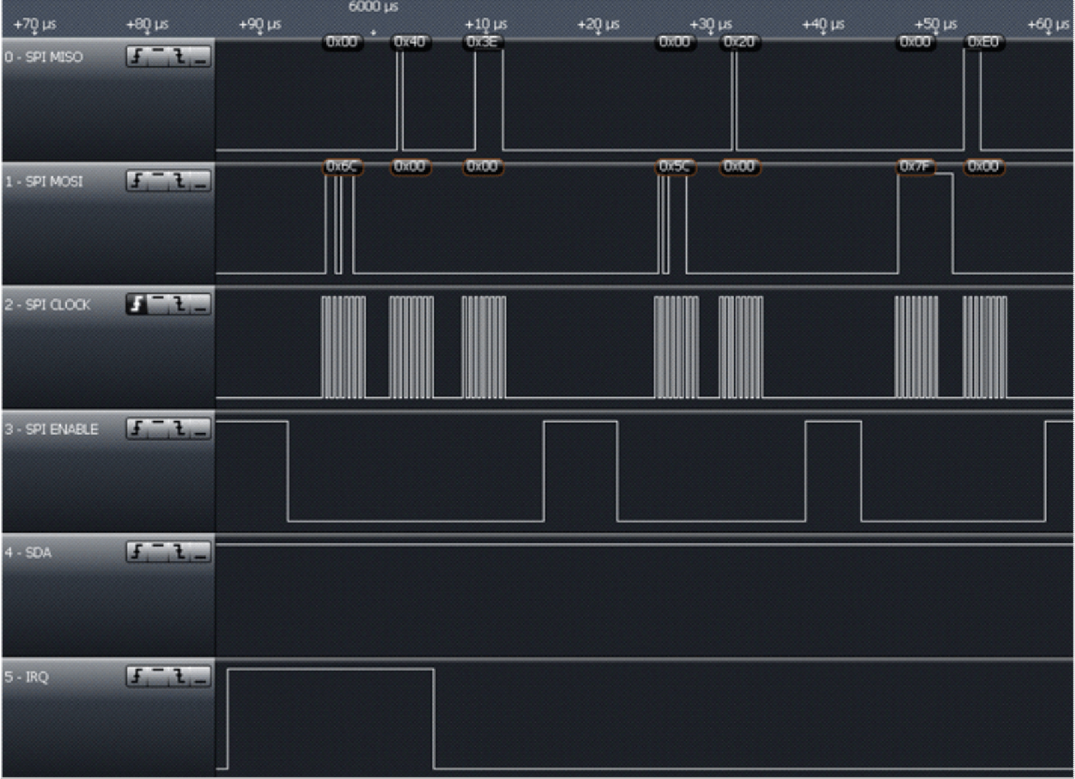The width and height of the screenshot is (1075, 779).
Task: Set falling-edge trigger on SPI MOSI channel
Action: tap(179, 181)
